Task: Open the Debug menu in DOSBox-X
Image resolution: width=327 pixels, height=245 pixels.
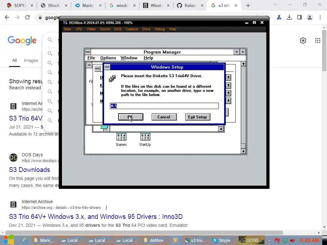Action: [x=160, y=29]
